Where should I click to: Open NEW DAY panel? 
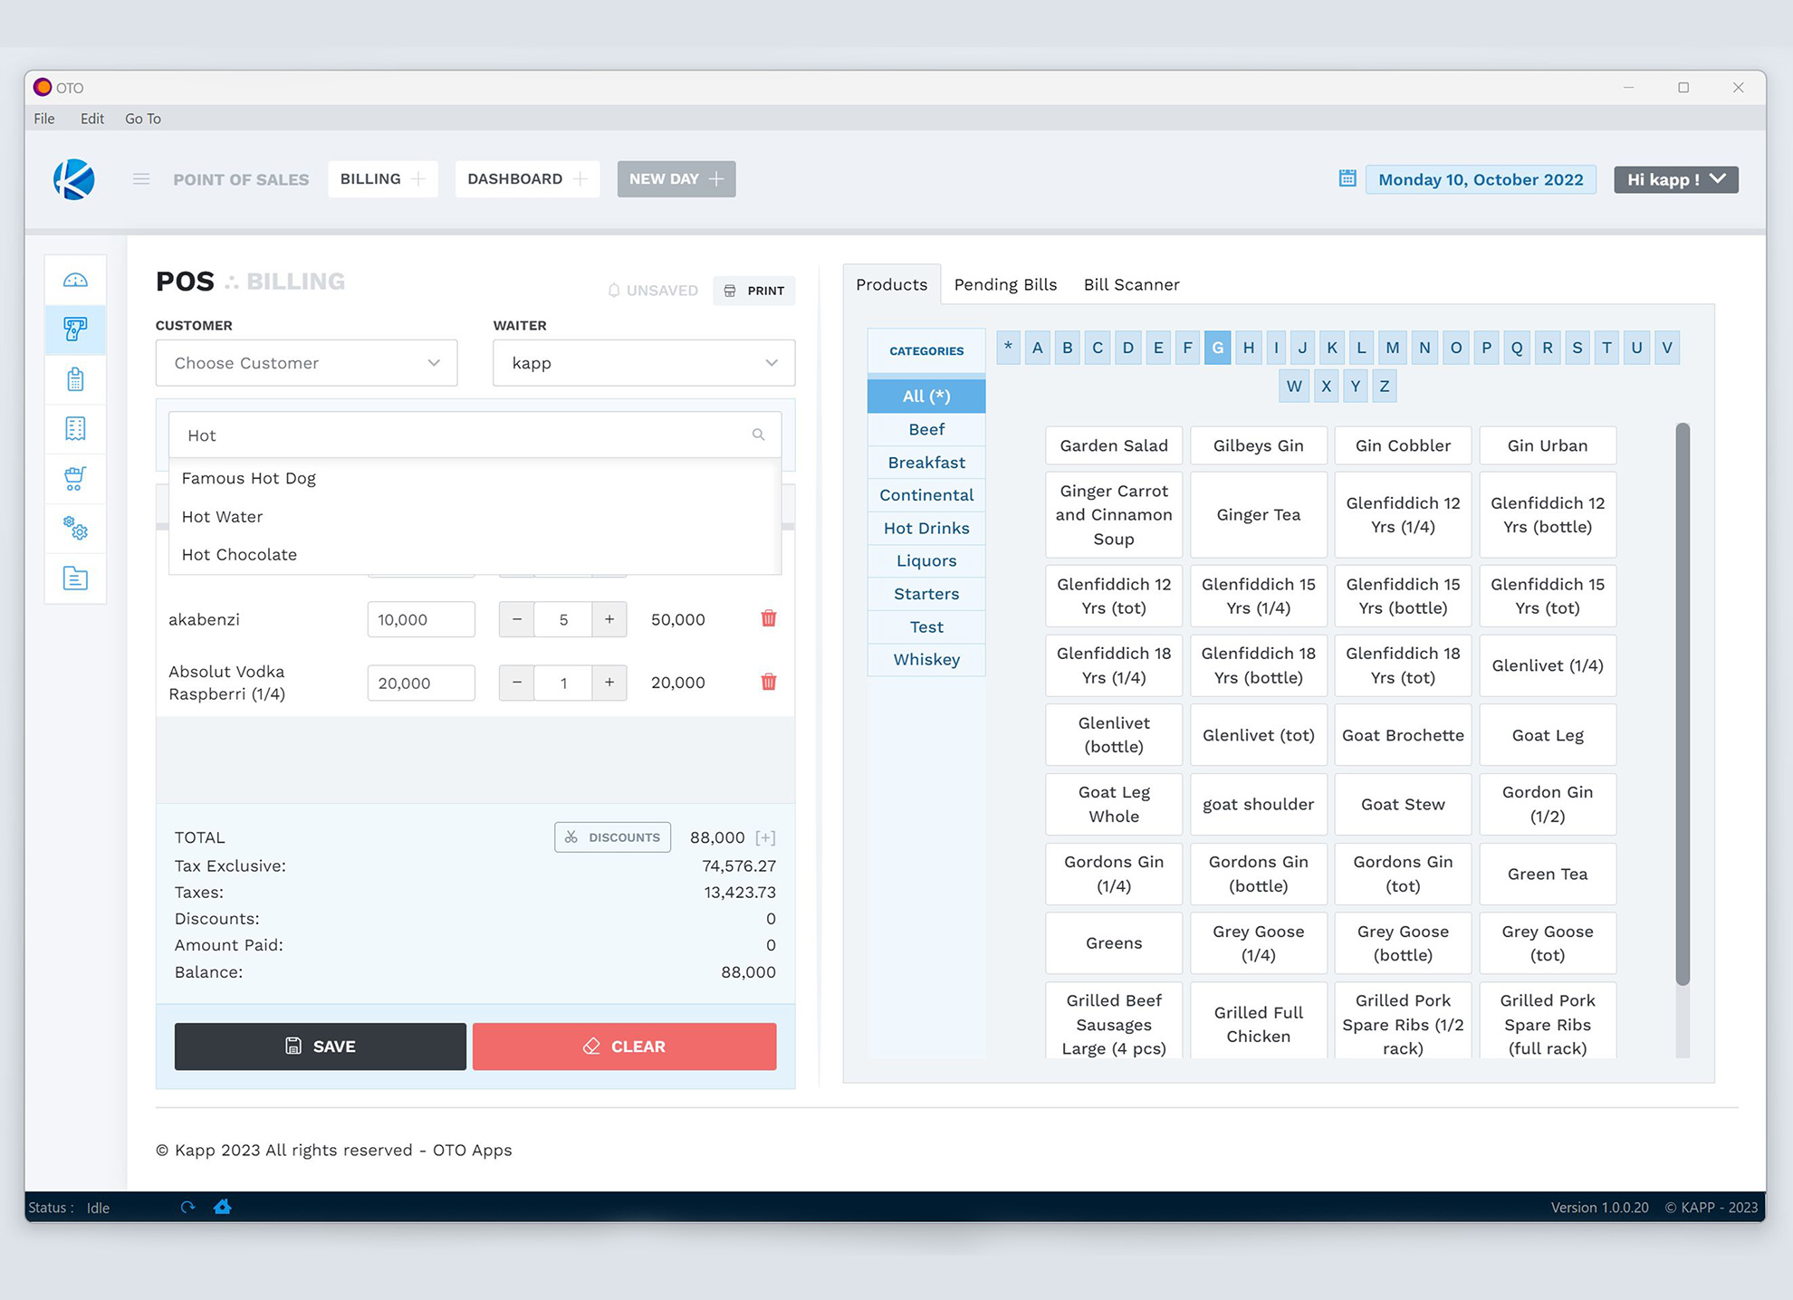[x=676, y=178]
